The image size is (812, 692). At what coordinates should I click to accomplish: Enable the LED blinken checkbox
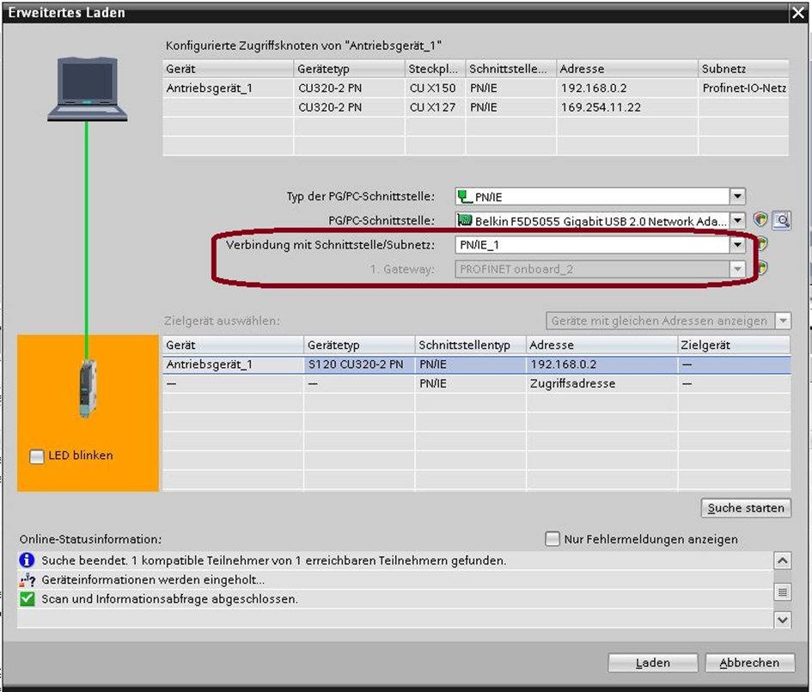tap(37, 456)
